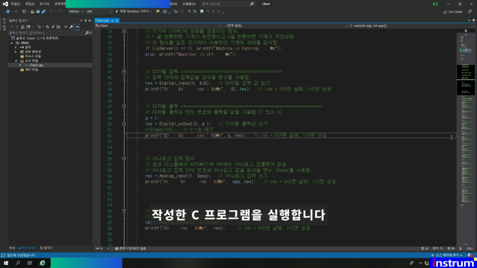Collapse the code block at line 56
This screenshot has height=268, width=477.
(x=124, y=158)
